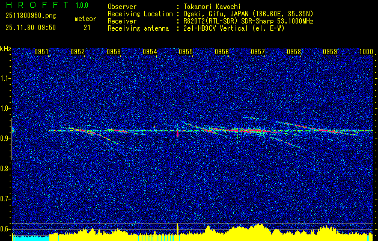Click the 0.7 frequency axis label
This screenshot has width=378, height=241.
pos(5,199)
